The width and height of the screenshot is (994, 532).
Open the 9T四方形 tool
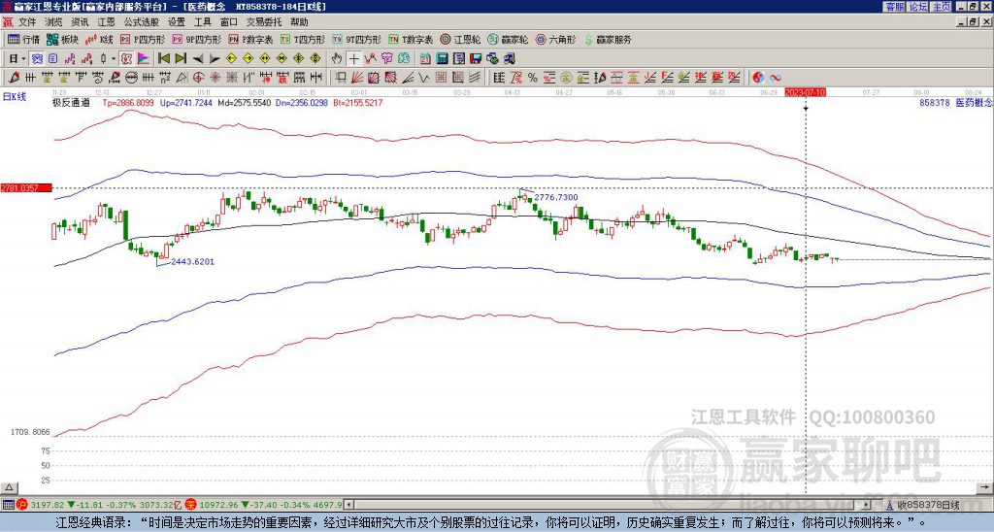(x=356, y=39)
